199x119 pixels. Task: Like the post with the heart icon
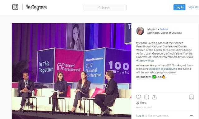tap(138, 97)
